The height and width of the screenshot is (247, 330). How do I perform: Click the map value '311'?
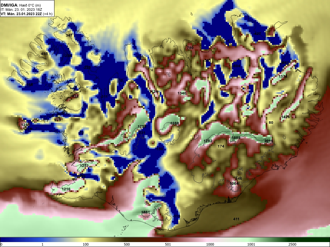pos(104,96)
